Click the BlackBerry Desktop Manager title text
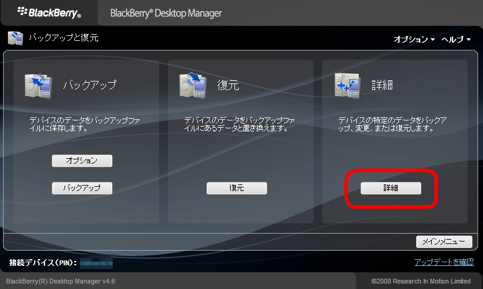The height and width of the screenshot is (289, 483). click(166, 13)
